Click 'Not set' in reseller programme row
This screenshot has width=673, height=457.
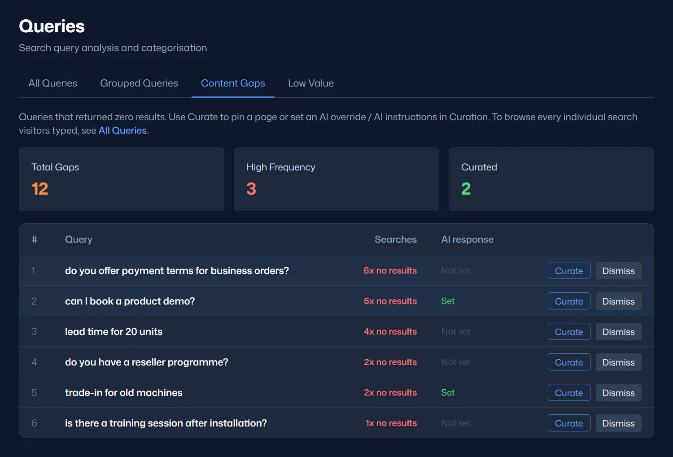coord(455,362)
